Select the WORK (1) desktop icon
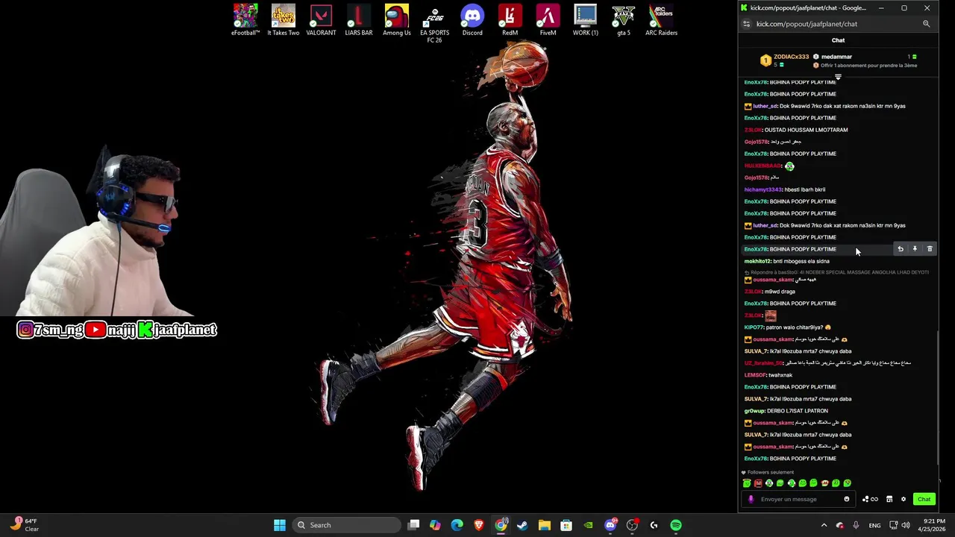This screenshot has height=537, width=955. click(x=586, y=20)
